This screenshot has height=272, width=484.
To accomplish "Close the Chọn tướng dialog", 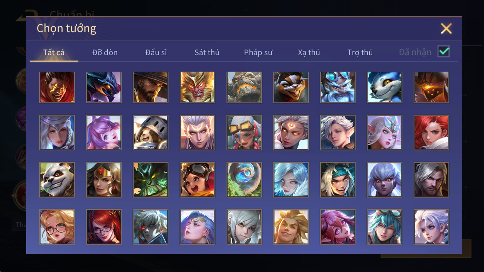I will 446,28.
